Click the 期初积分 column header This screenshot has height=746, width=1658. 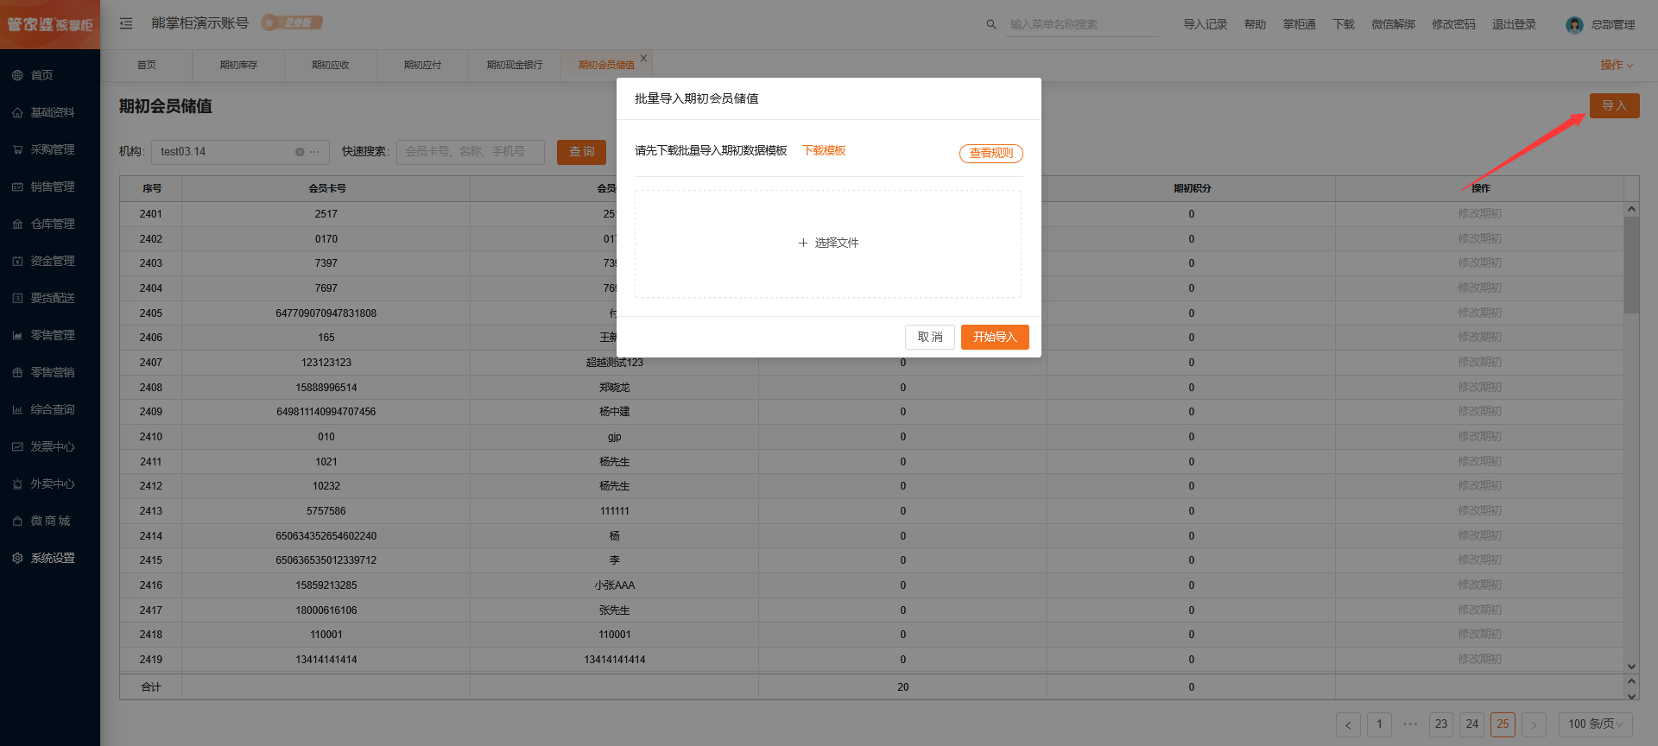tap(1192, 188)
